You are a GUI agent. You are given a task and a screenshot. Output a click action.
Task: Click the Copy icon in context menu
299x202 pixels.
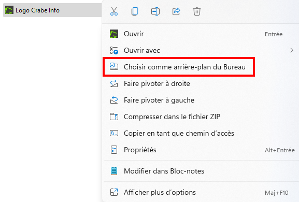tap(135, 11)
